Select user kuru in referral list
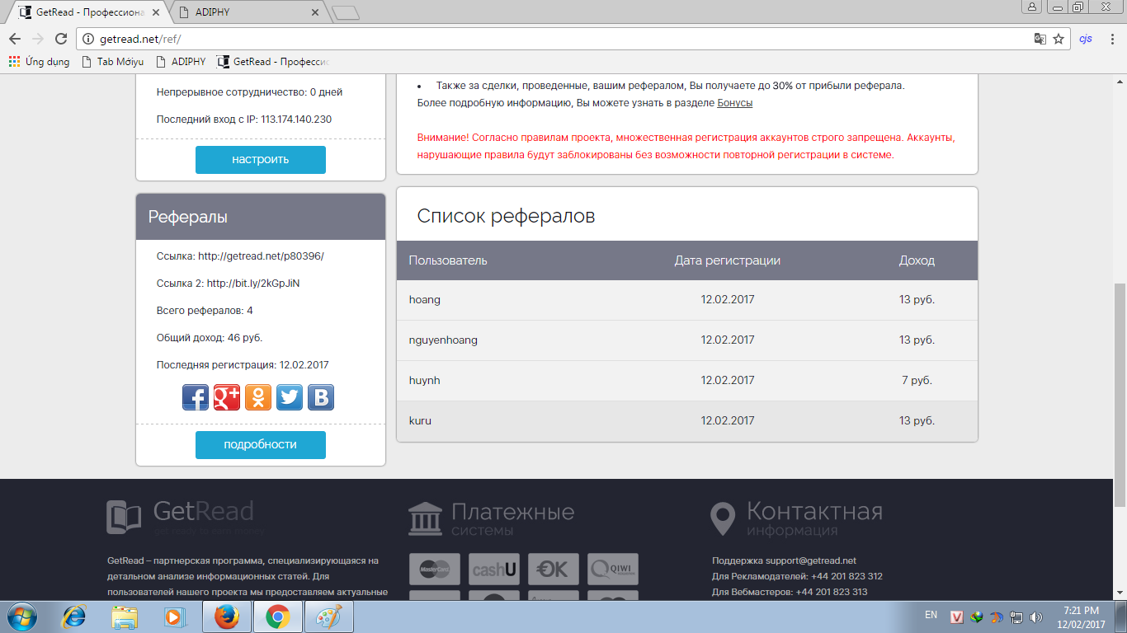The width and height of the screenshot is (1127, 633). (420, 421)
